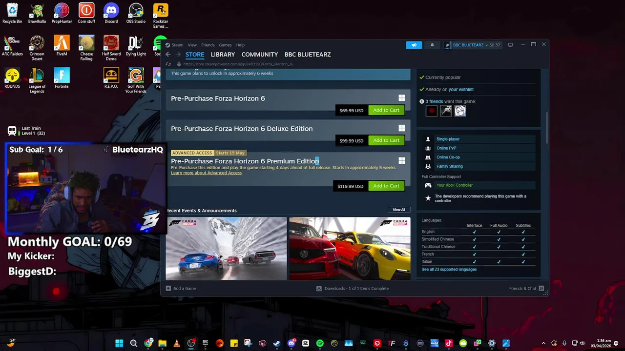Open the Games menu
625x351 pixels.
pyautogui.click(x=225, y=45)
